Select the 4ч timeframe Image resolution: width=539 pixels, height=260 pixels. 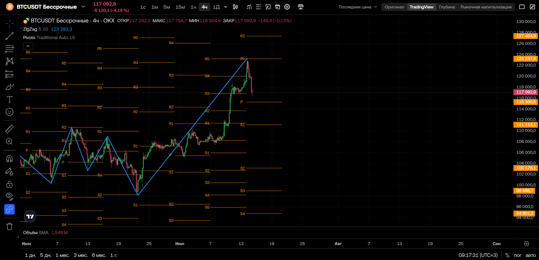click(204, 7)
